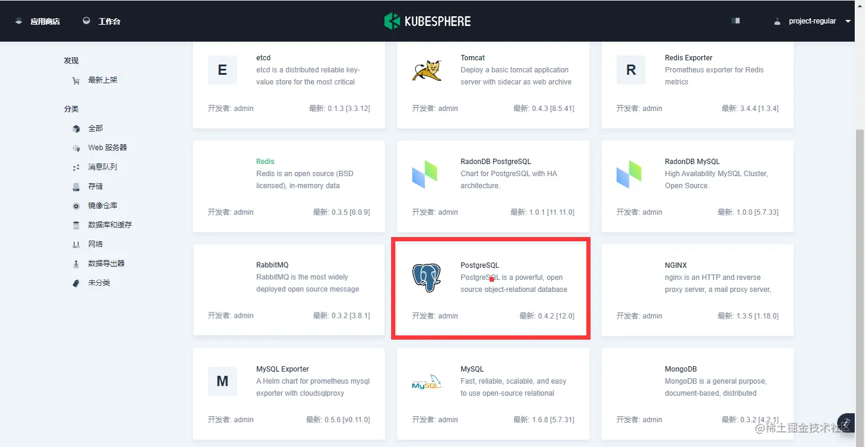Click the app store icon beside 应用商店
Image resolution: width=865 pixels, height=447 pixels.
[19, 21]
